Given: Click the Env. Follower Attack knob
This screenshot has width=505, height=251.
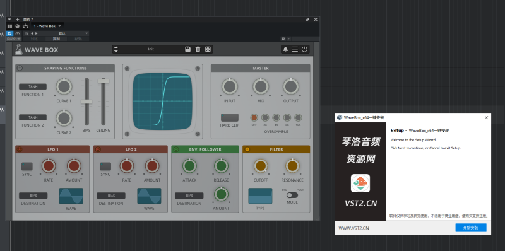Looking at the screenshot, I should click(189, 166).
